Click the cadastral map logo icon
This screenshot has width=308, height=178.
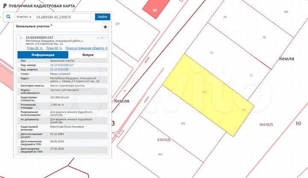[x=5, y=6]
